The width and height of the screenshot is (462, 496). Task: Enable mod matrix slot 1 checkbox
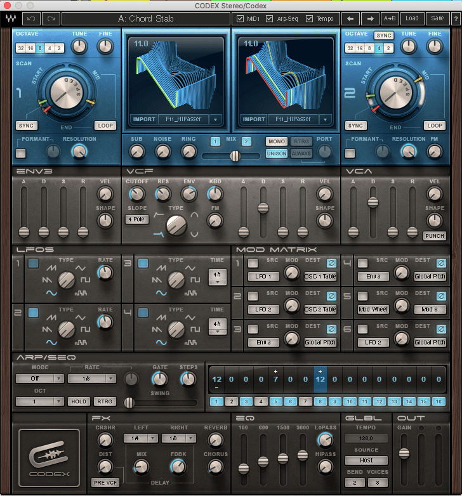point(253,263)
